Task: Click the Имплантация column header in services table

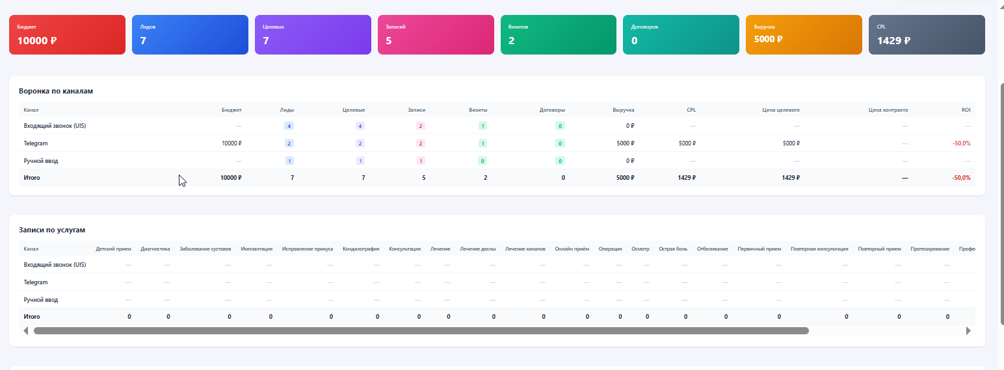Action: 256,249
